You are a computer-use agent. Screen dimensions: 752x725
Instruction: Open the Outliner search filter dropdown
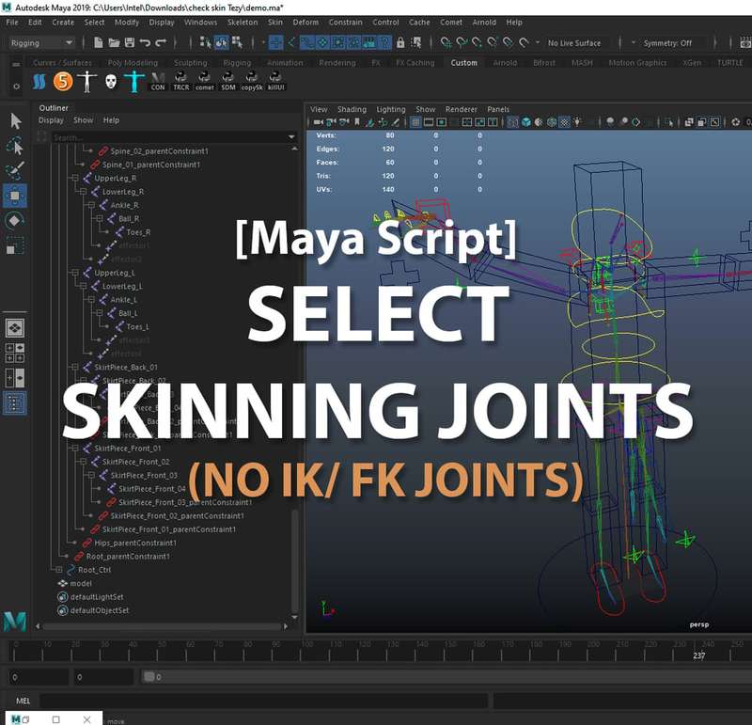coord(291,137)
